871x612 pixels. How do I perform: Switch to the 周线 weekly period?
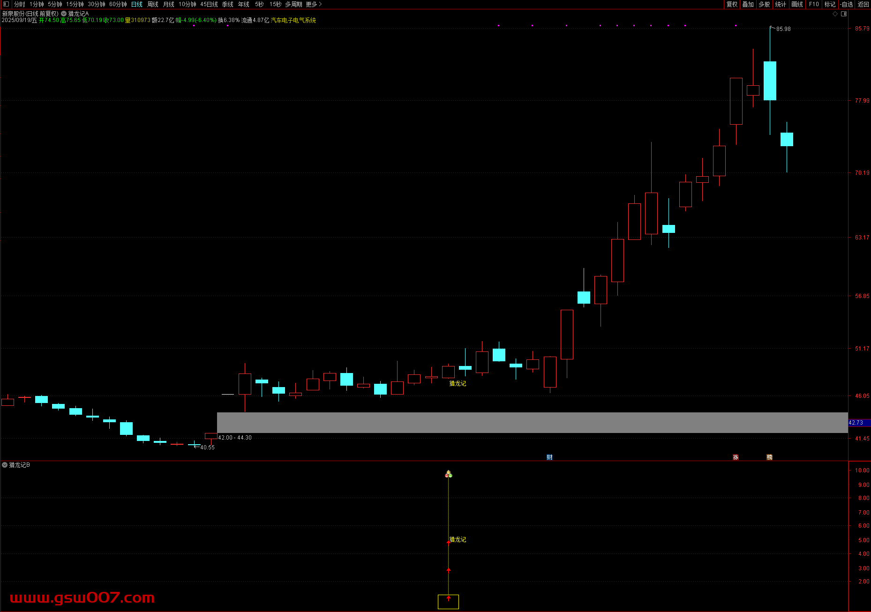tap(153, 4)
